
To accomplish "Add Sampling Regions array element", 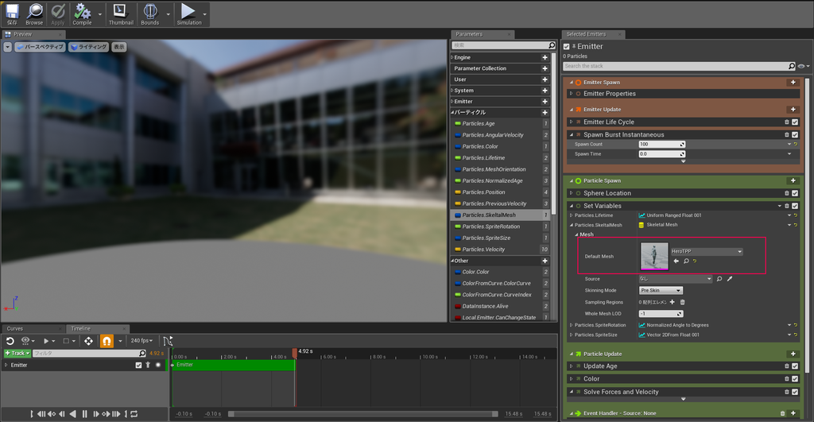I will pos(673,302).
